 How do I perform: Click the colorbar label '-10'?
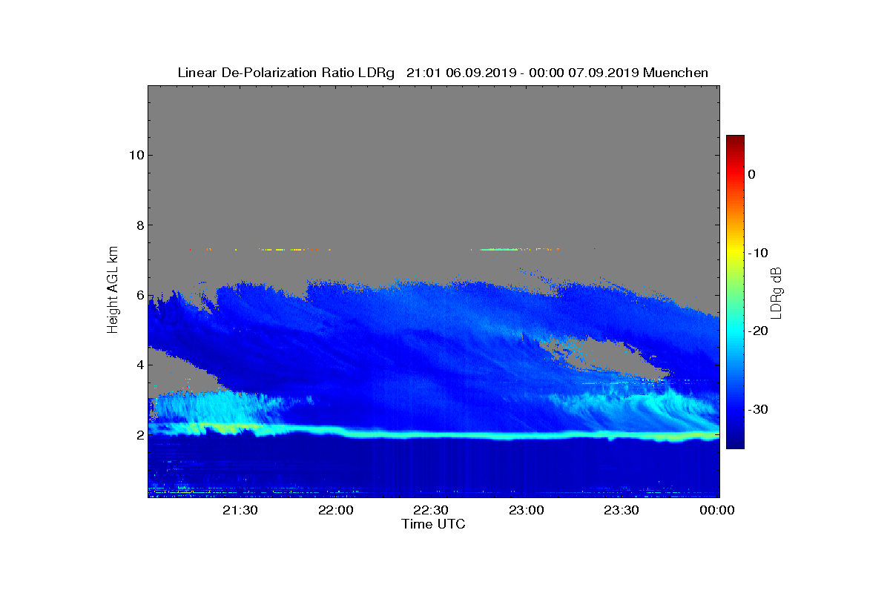[x=756, y=253]
